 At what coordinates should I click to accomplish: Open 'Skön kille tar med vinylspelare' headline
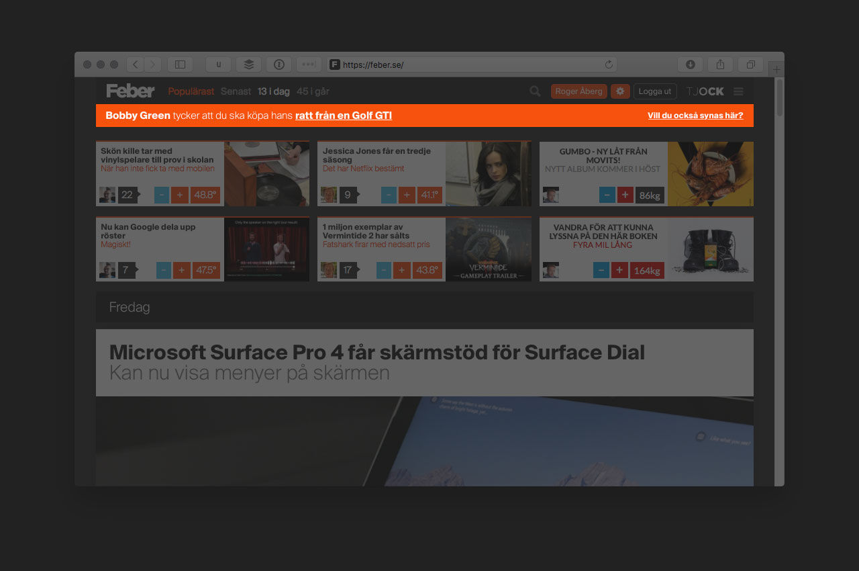pyautogui.click(x=158, y=155)
